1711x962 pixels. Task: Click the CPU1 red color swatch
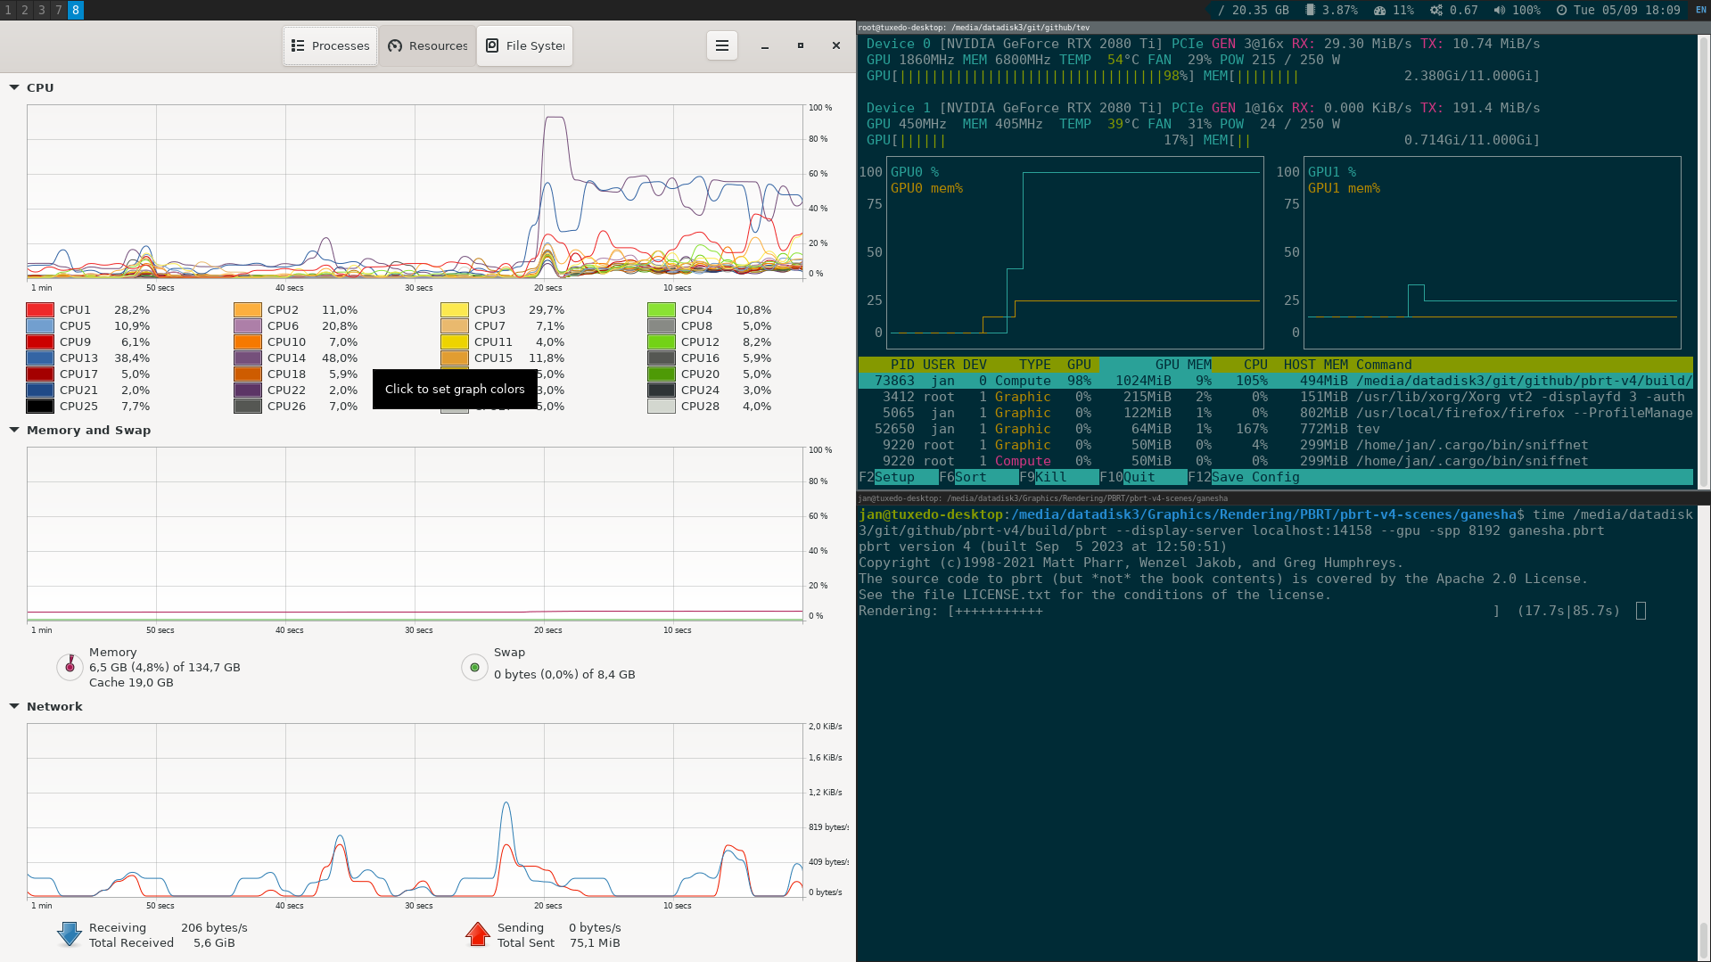(40, 310)
